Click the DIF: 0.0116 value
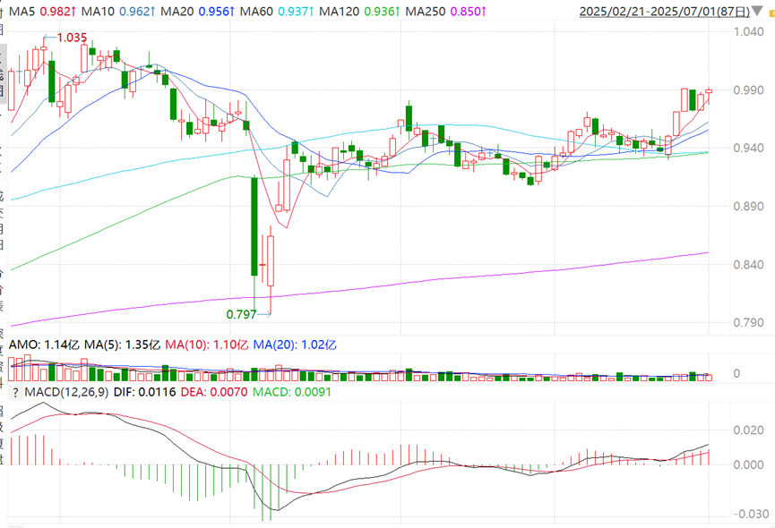 tap(145, 393)
